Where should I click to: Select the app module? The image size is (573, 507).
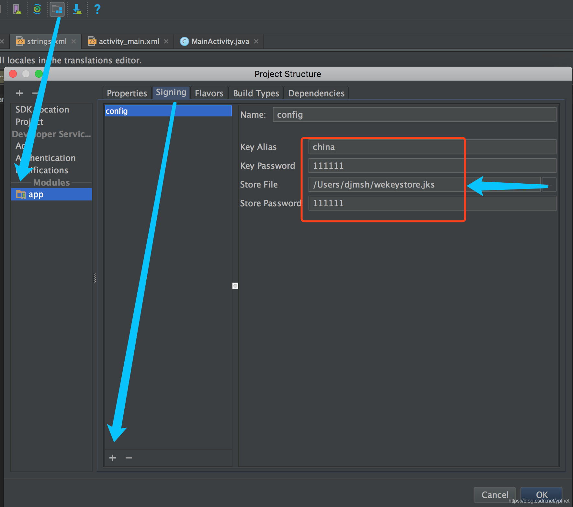coord(51,194)
